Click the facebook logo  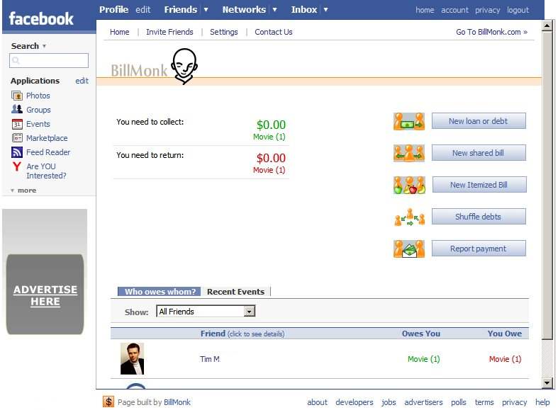tap(41, 18)
